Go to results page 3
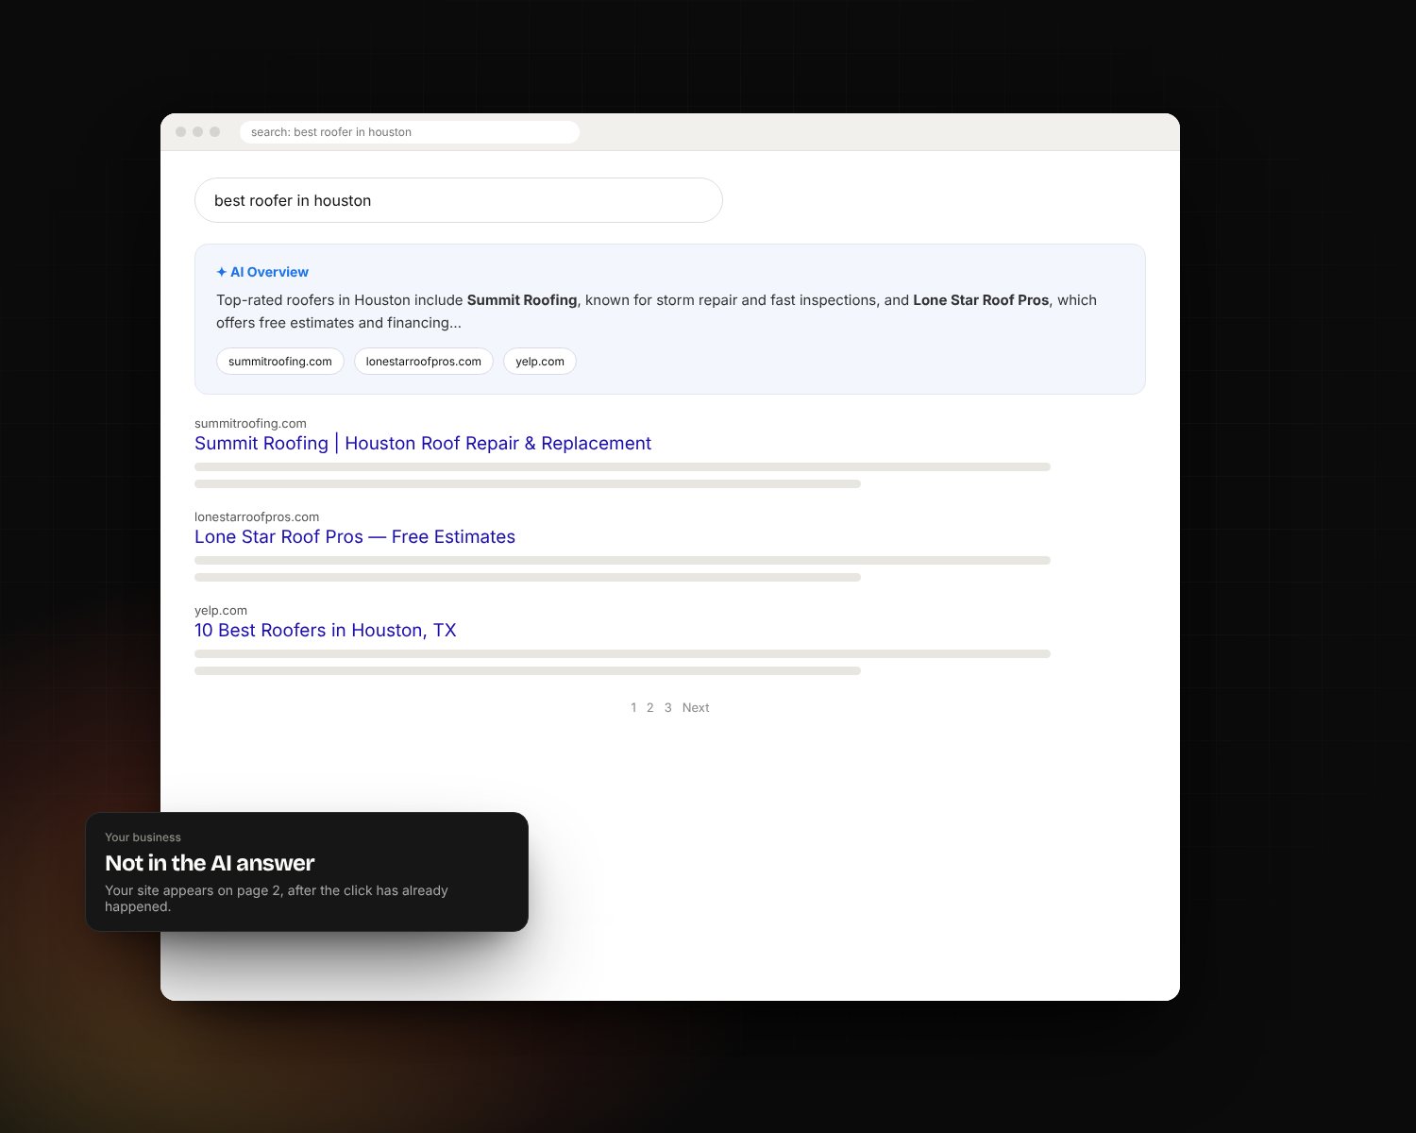The image size is (1416, 1133). coord(667,708)
